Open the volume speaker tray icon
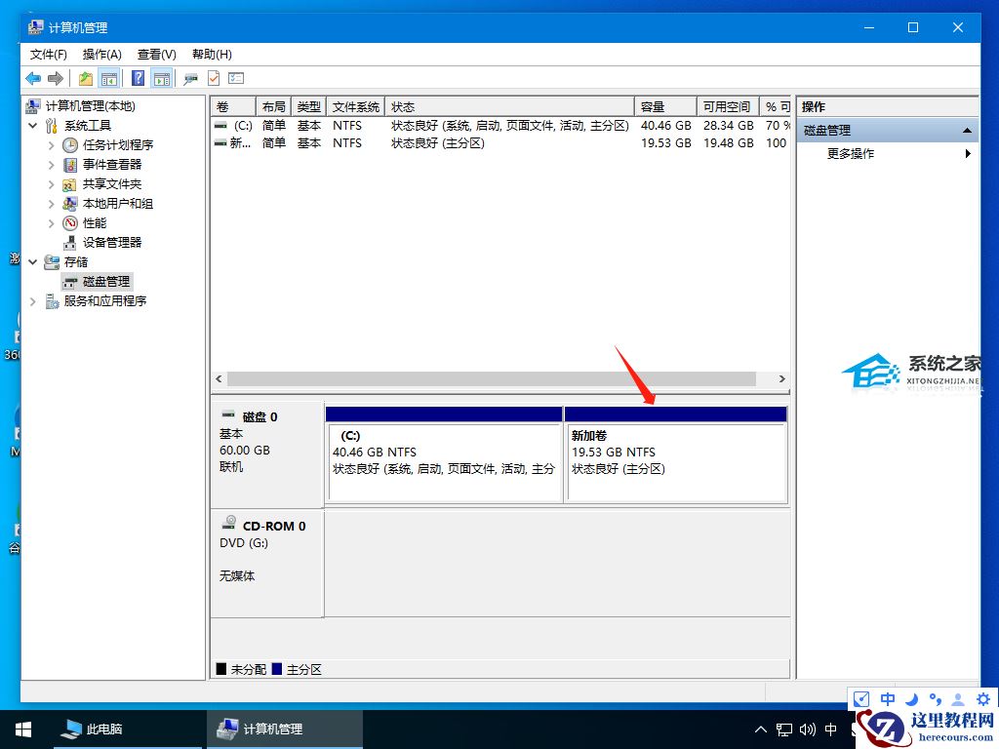This screenshot has height=749, width=999. 808,729
